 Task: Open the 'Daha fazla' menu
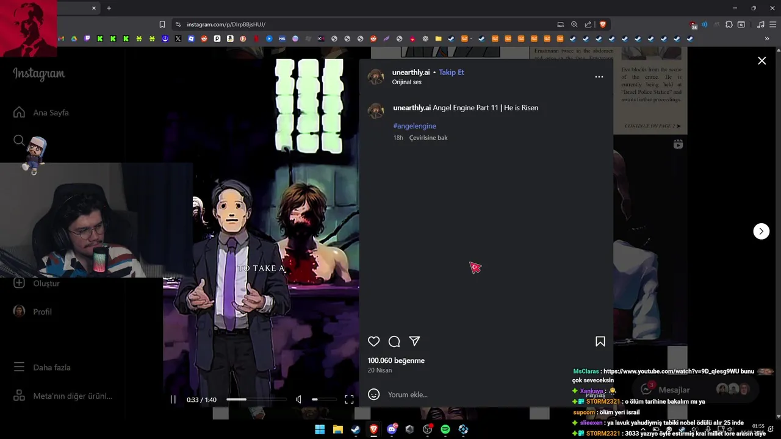click(x=43, y=368)
